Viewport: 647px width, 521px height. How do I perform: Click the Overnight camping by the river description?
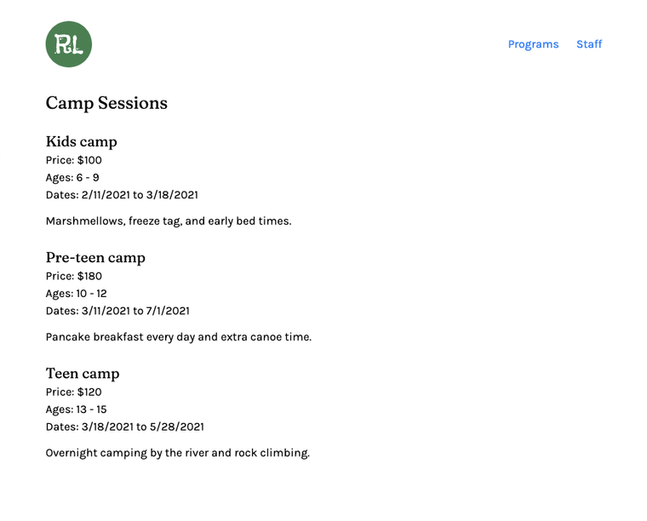click(x=178, y=453)
